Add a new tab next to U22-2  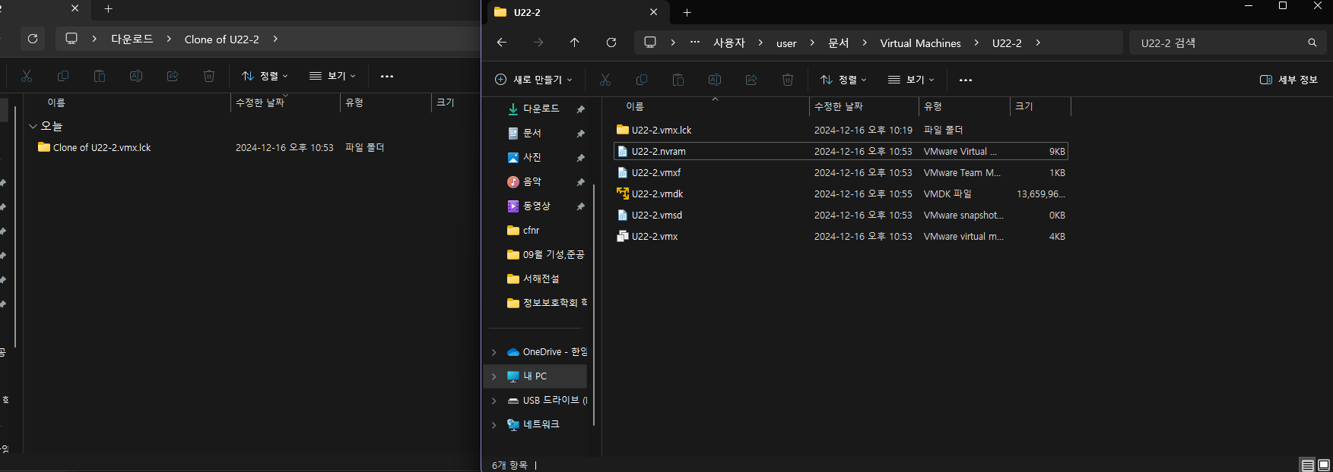click(x=687, y=12)
